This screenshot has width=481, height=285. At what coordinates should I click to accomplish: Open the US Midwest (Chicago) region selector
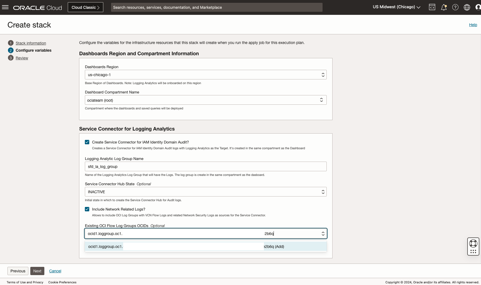[396, 7]
